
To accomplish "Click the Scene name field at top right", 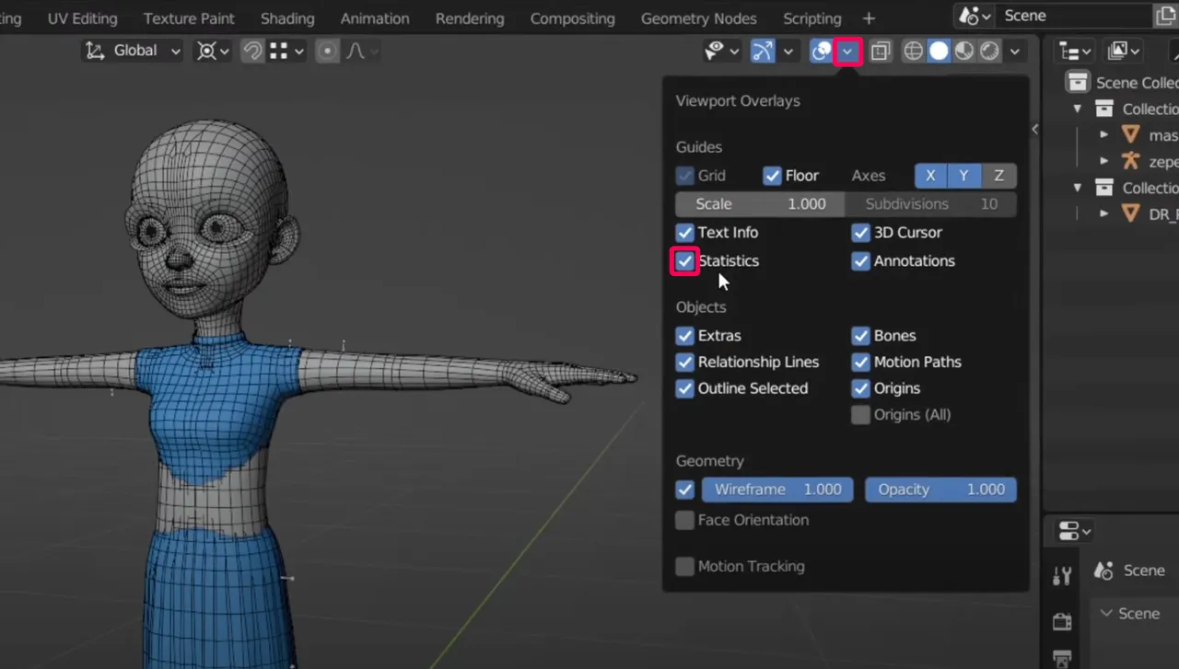I will click(1068, 15).
